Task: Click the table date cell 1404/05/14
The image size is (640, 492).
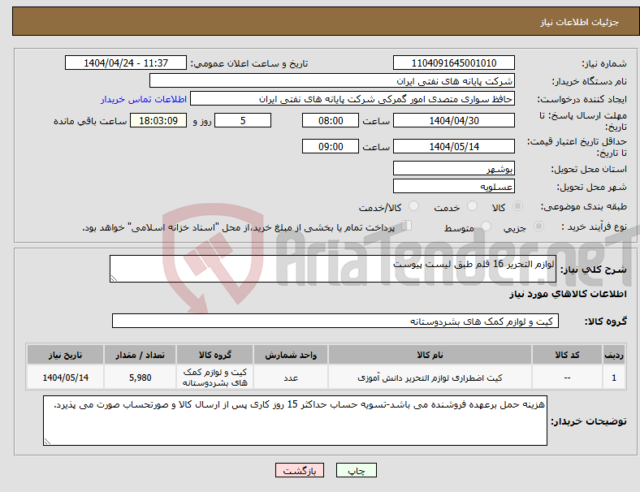Action: coord(65,378)
